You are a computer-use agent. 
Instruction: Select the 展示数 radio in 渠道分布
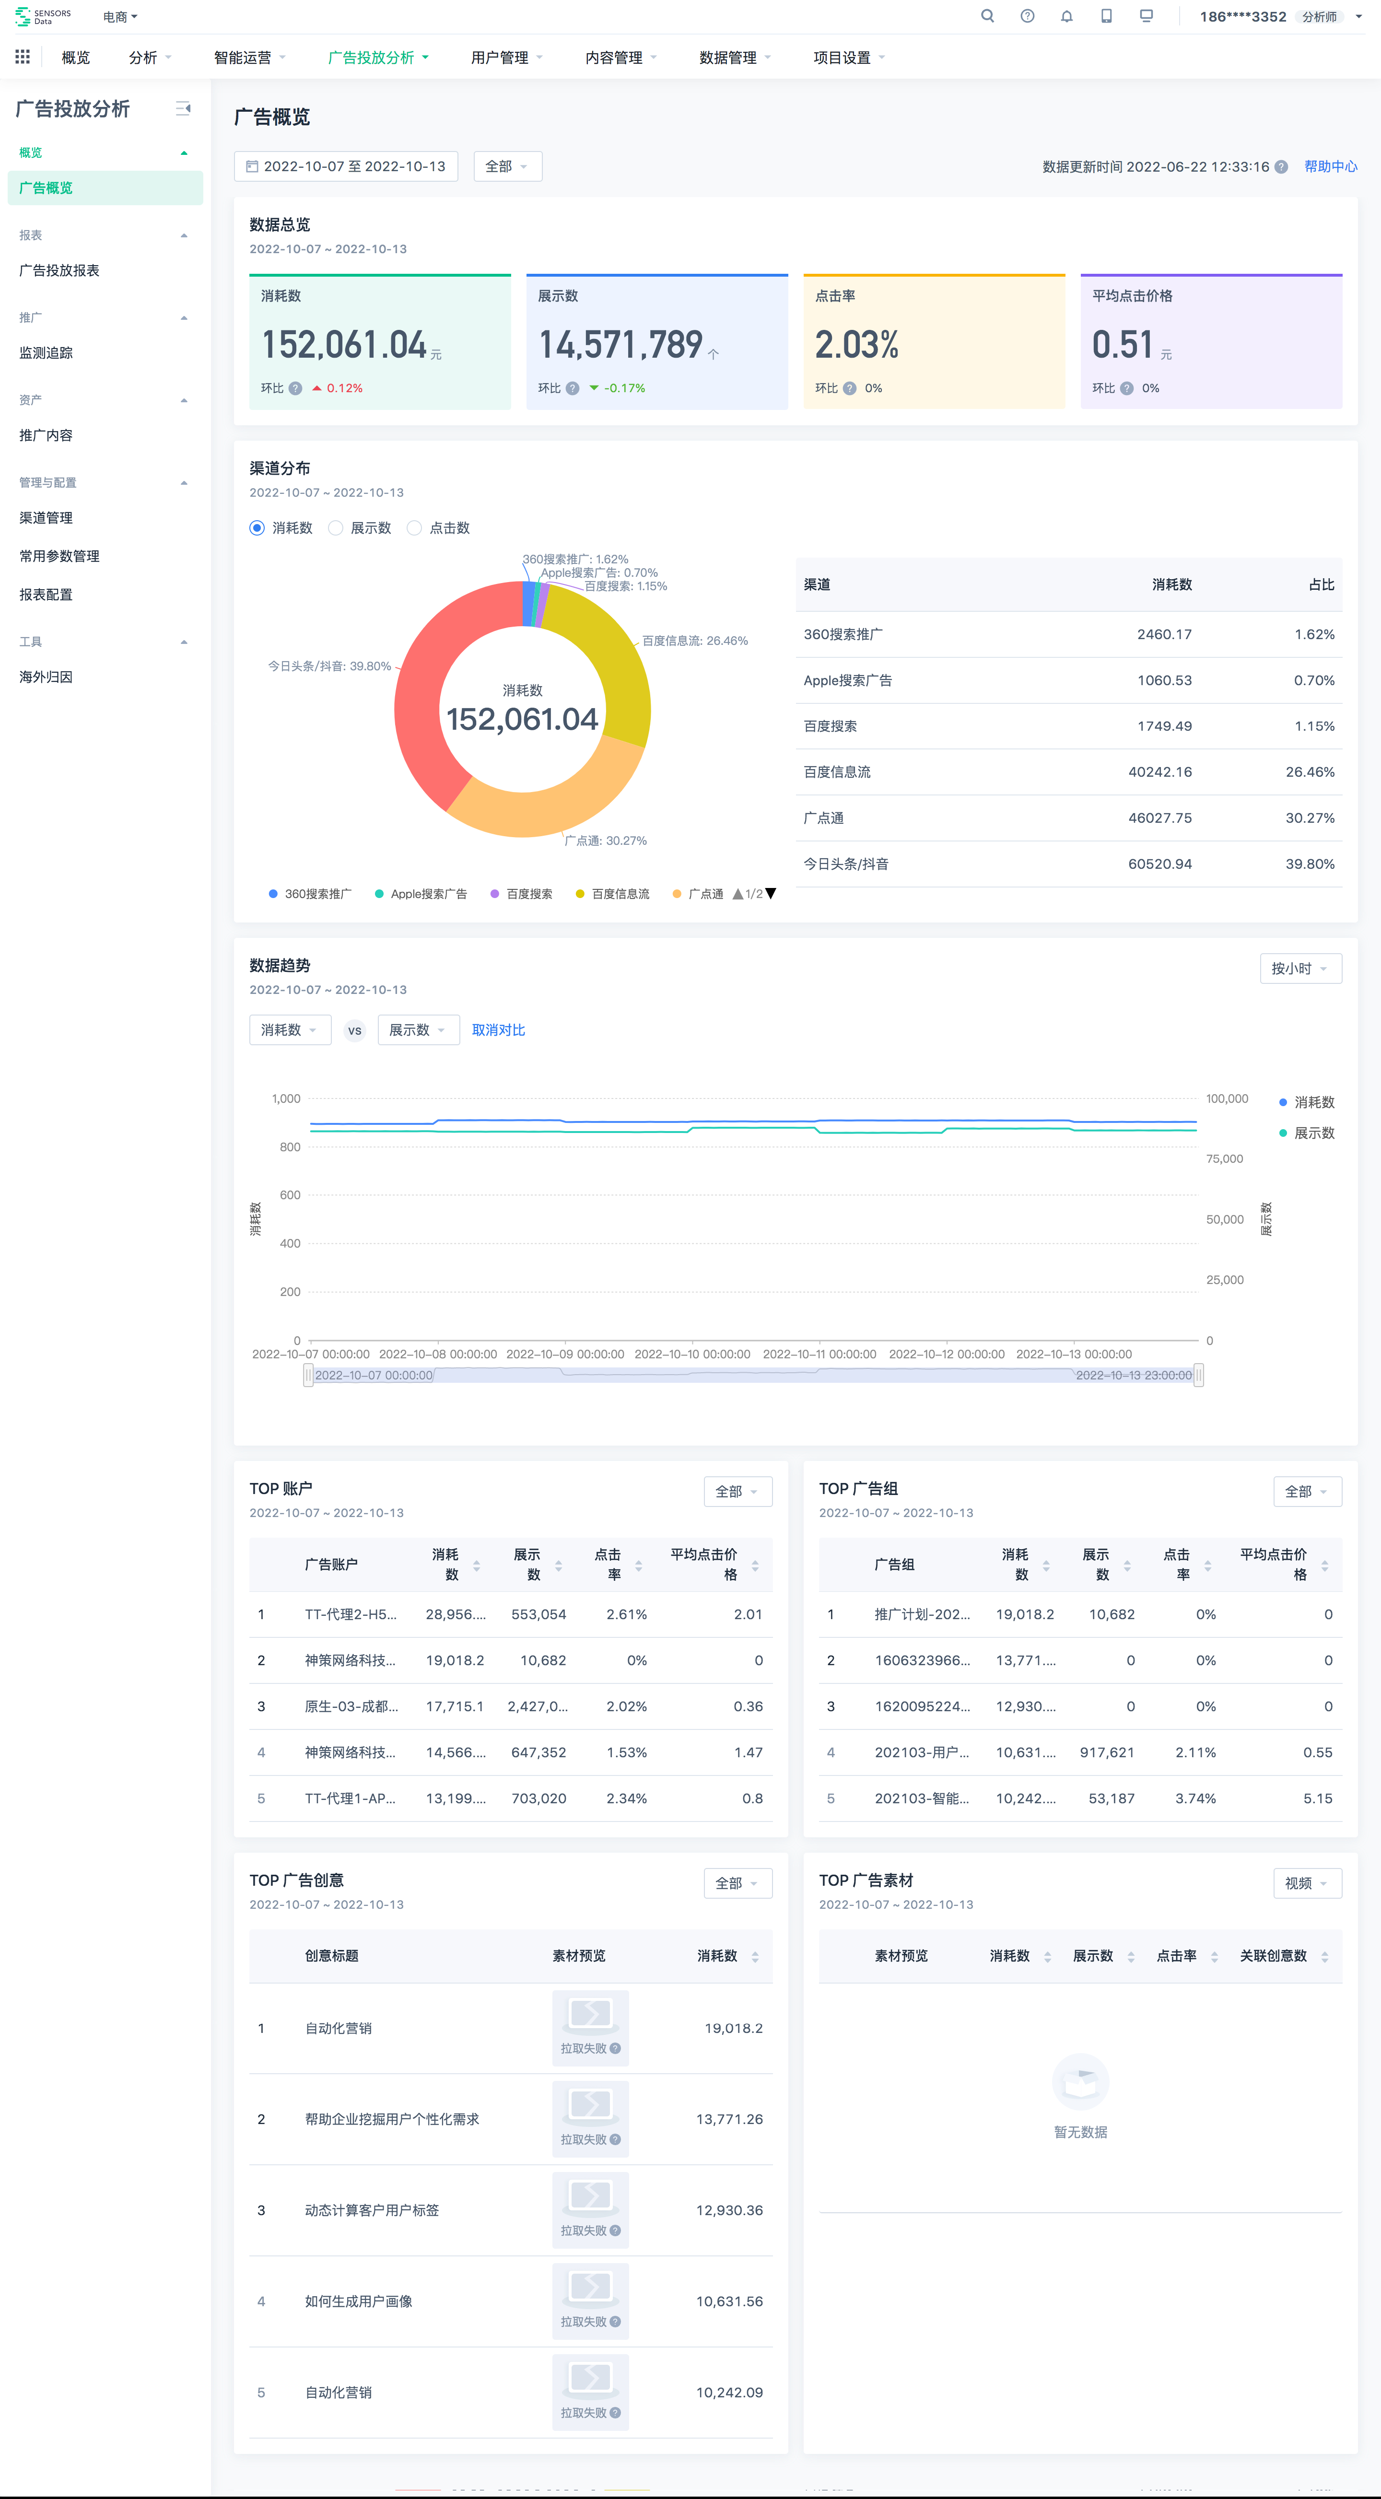[336, 528]
